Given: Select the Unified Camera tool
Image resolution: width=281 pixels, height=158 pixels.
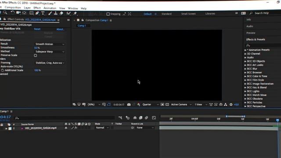Looking at the screenshot, I should coord(18,13).
